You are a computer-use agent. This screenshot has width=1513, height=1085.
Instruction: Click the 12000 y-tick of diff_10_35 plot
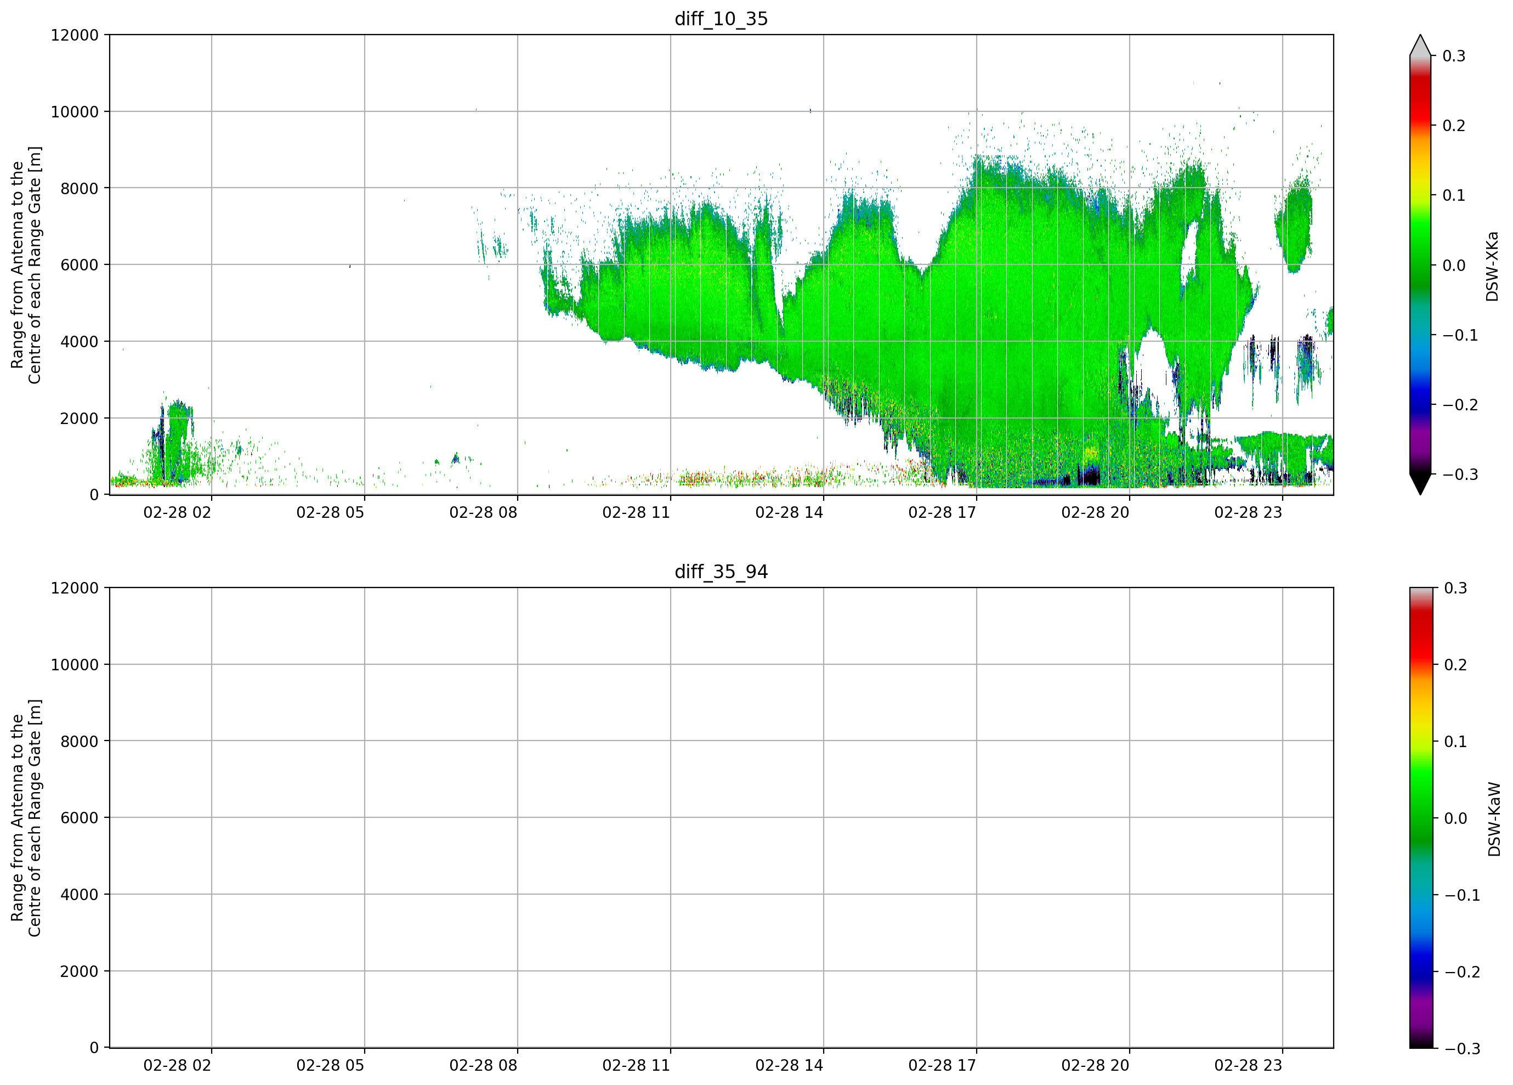click(x=75, y=35)
